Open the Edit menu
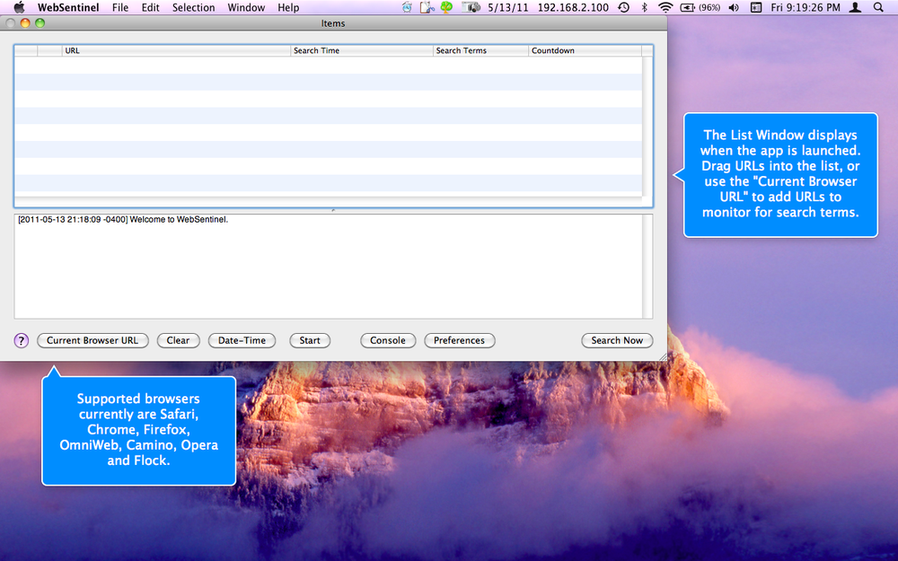Screen dimensions: 898x561 151,7
